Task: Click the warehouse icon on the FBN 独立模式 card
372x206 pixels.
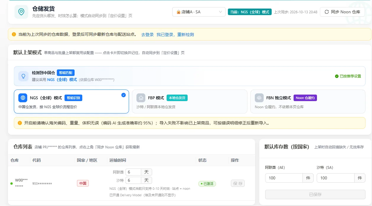Action: click(x=259, y=98)
